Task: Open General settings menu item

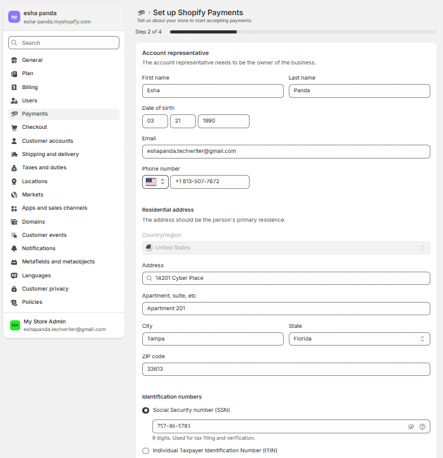Action: pyautogui.click(x=64, y=60)
